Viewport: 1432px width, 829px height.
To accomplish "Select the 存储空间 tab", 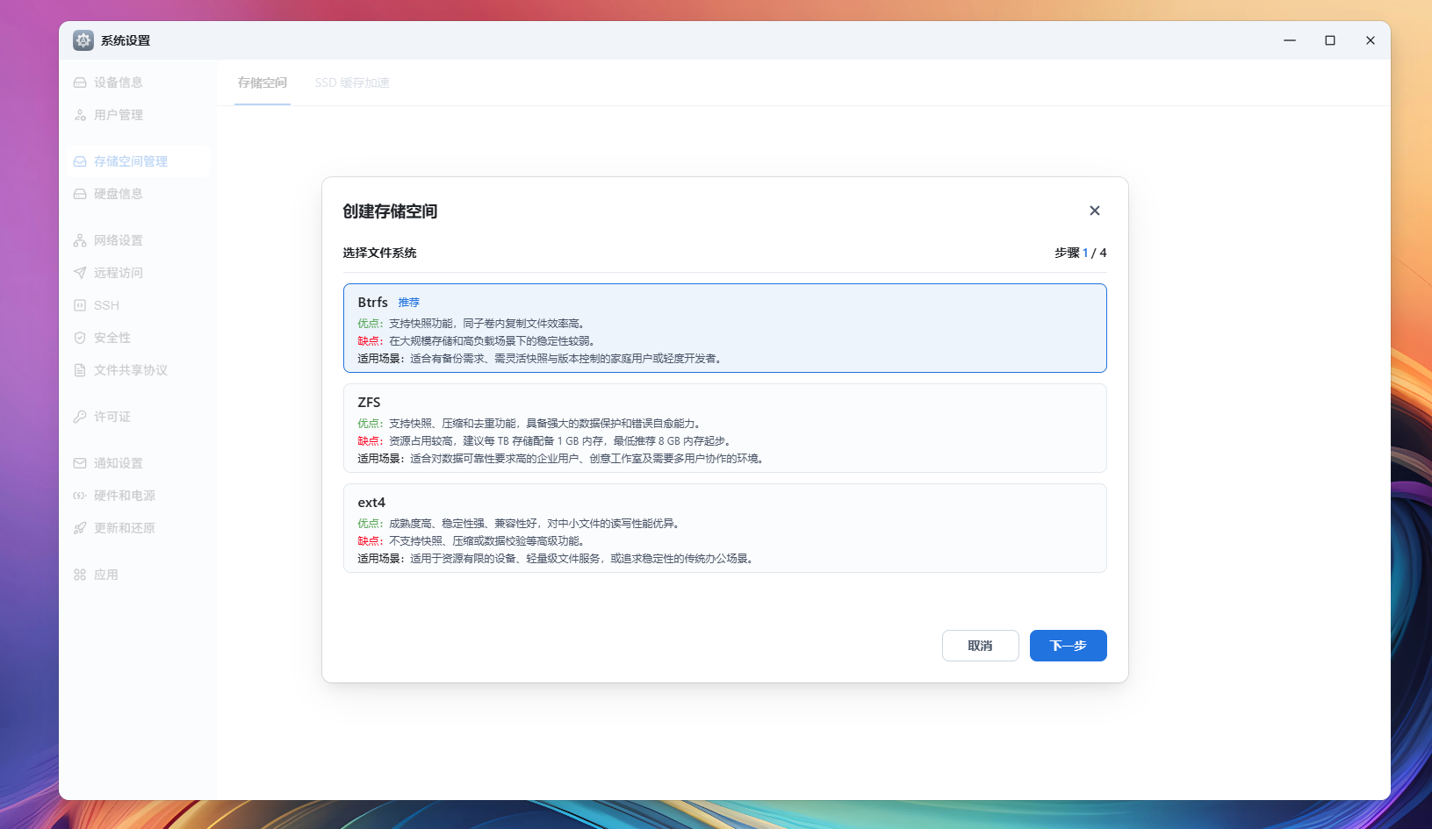I will pos(262,82).
